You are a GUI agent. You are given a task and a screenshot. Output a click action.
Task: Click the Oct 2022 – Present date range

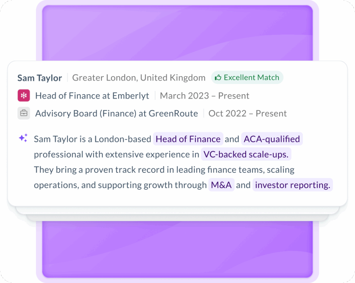coord(248,113)
